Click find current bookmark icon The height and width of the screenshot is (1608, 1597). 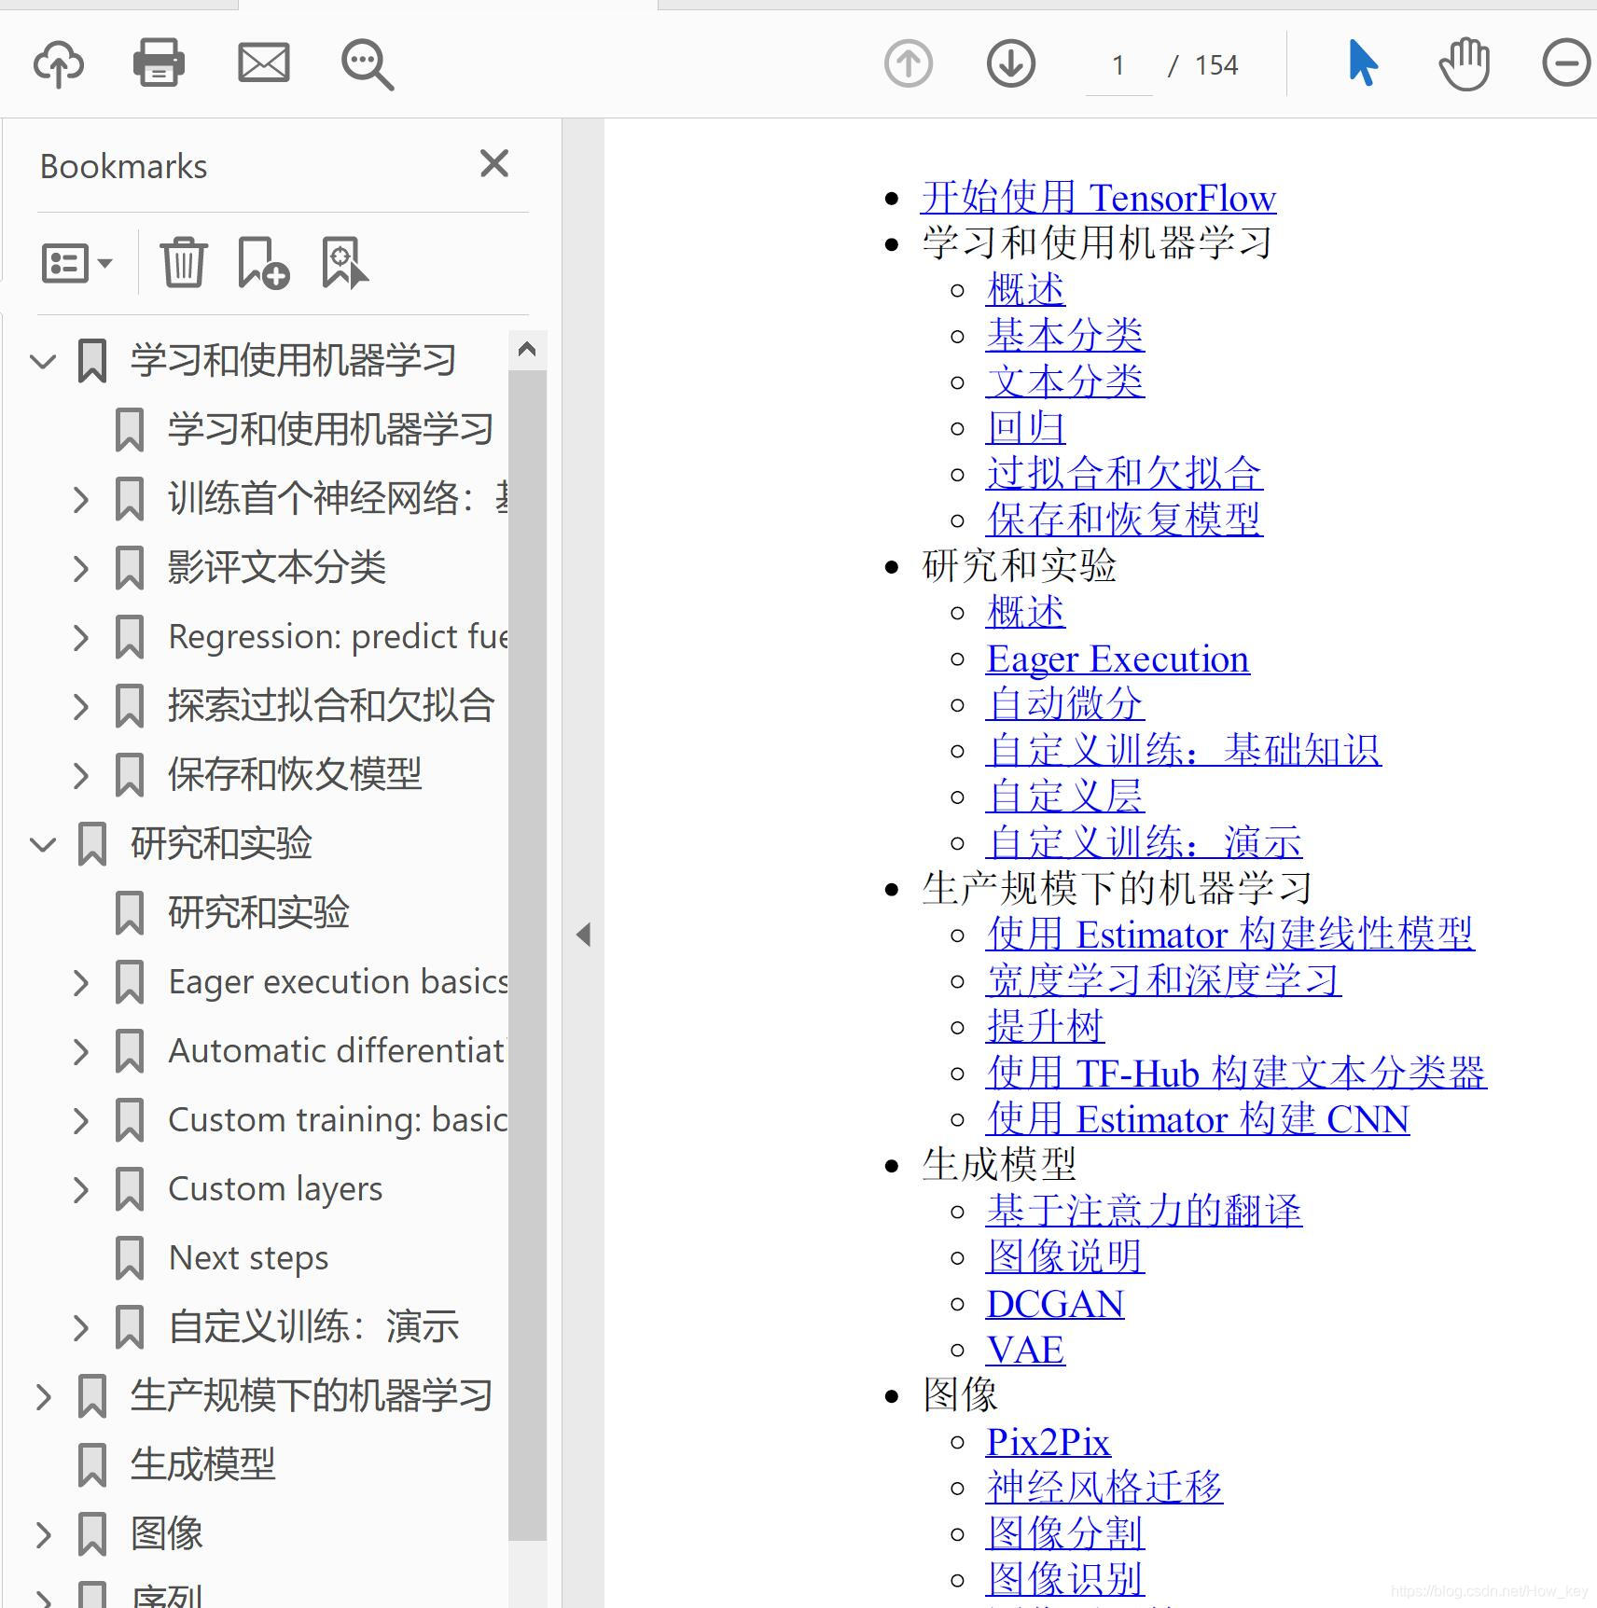344,262
